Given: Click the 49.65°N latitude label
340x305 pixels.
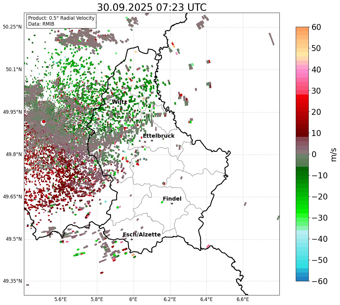Looking at the screenshot, I should pos(12,197).
